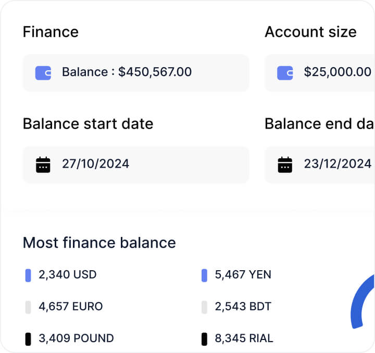
Task: Click the blue marker next to 5,467 YEN
Action: 204,275
